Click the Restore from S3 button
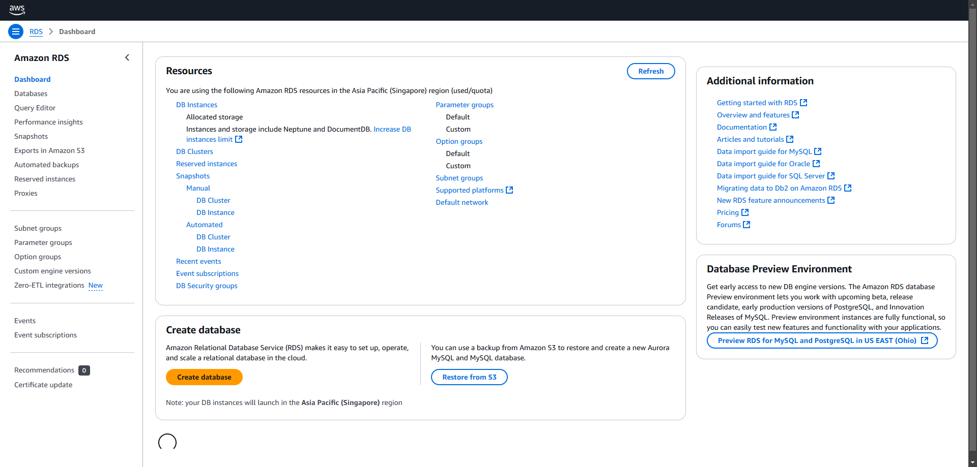This screenshot has height=467, width=977. [x=469, y=377]
